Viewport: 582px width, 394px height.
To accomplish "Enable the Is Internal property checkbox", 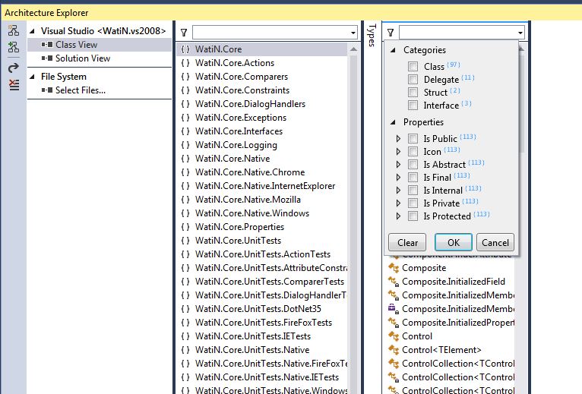I will point(413,191).
